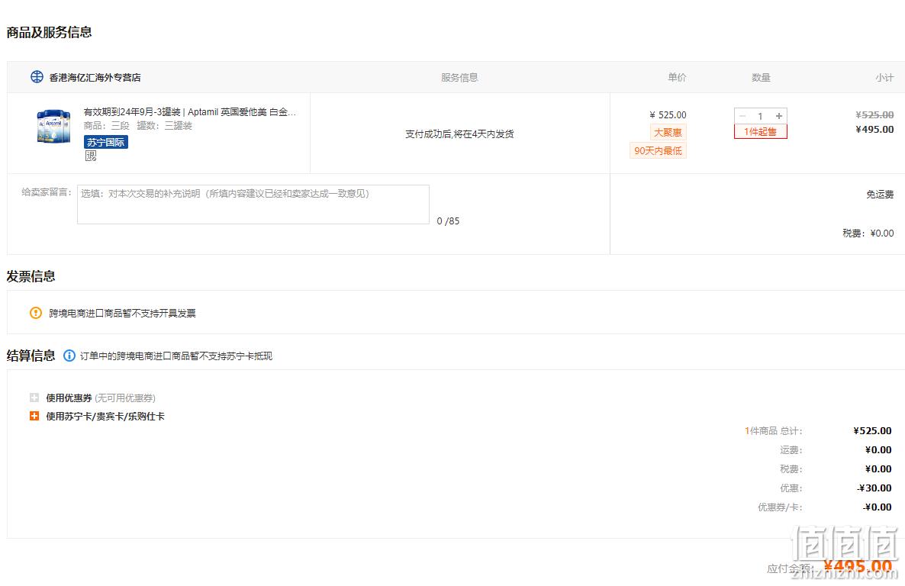Click the struck-through subtotal ¥525.00

point(874,115)
